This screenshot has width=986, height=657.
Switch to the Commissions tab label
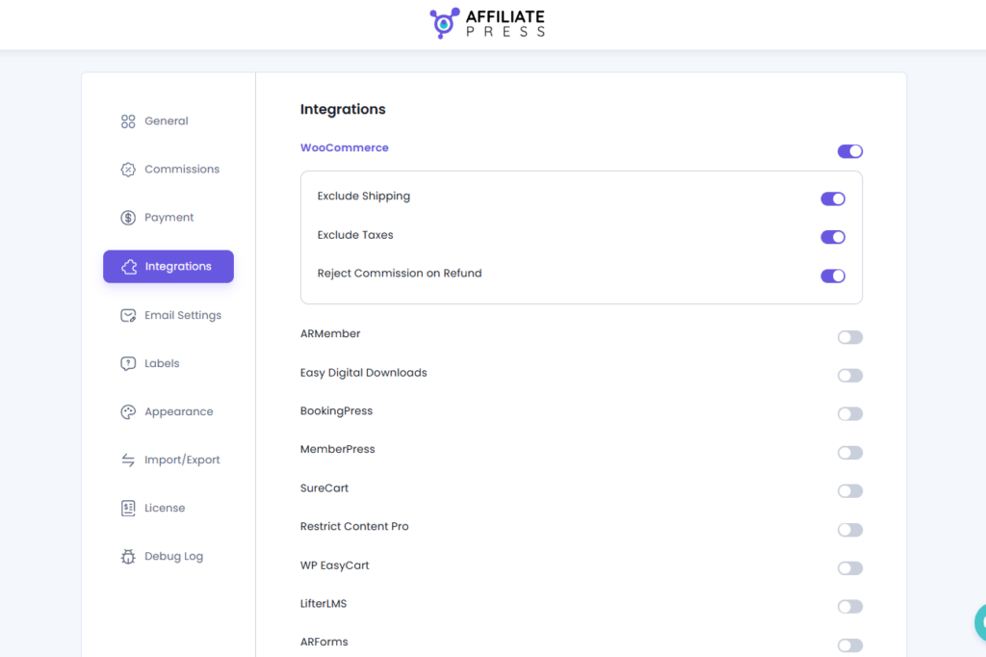182,170
